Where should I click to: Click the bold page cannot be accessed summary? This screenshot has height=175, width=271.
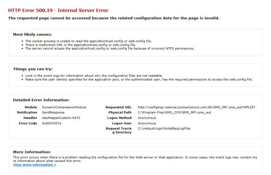(113, 18)
